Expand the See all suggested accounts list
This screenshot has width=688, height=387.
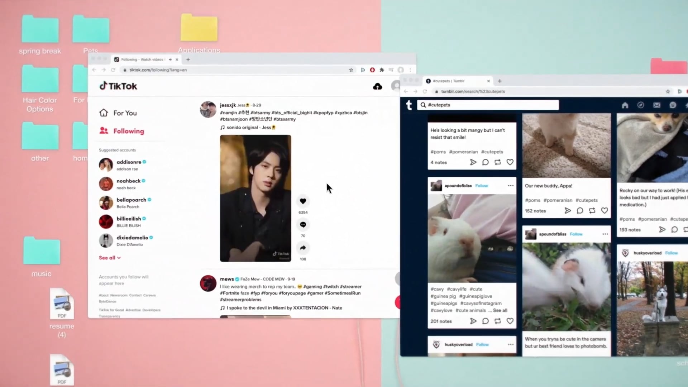pyautogui.click(x=110, y=258)
